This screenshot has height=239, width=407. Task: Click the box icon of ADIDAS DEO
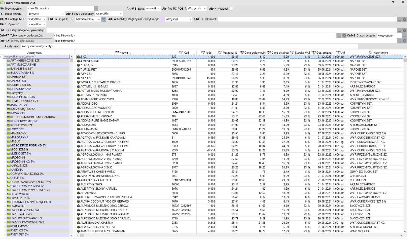coord(78,104)
